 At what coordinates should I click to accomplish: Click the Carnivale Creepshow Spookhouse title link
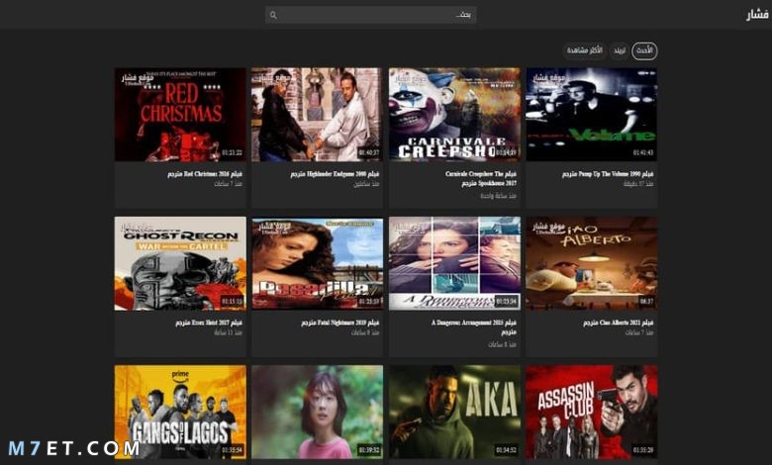point(481,179)
